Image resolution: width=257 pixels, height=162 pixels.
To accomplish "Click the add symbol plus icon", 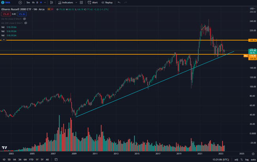I will coord(20,2).
